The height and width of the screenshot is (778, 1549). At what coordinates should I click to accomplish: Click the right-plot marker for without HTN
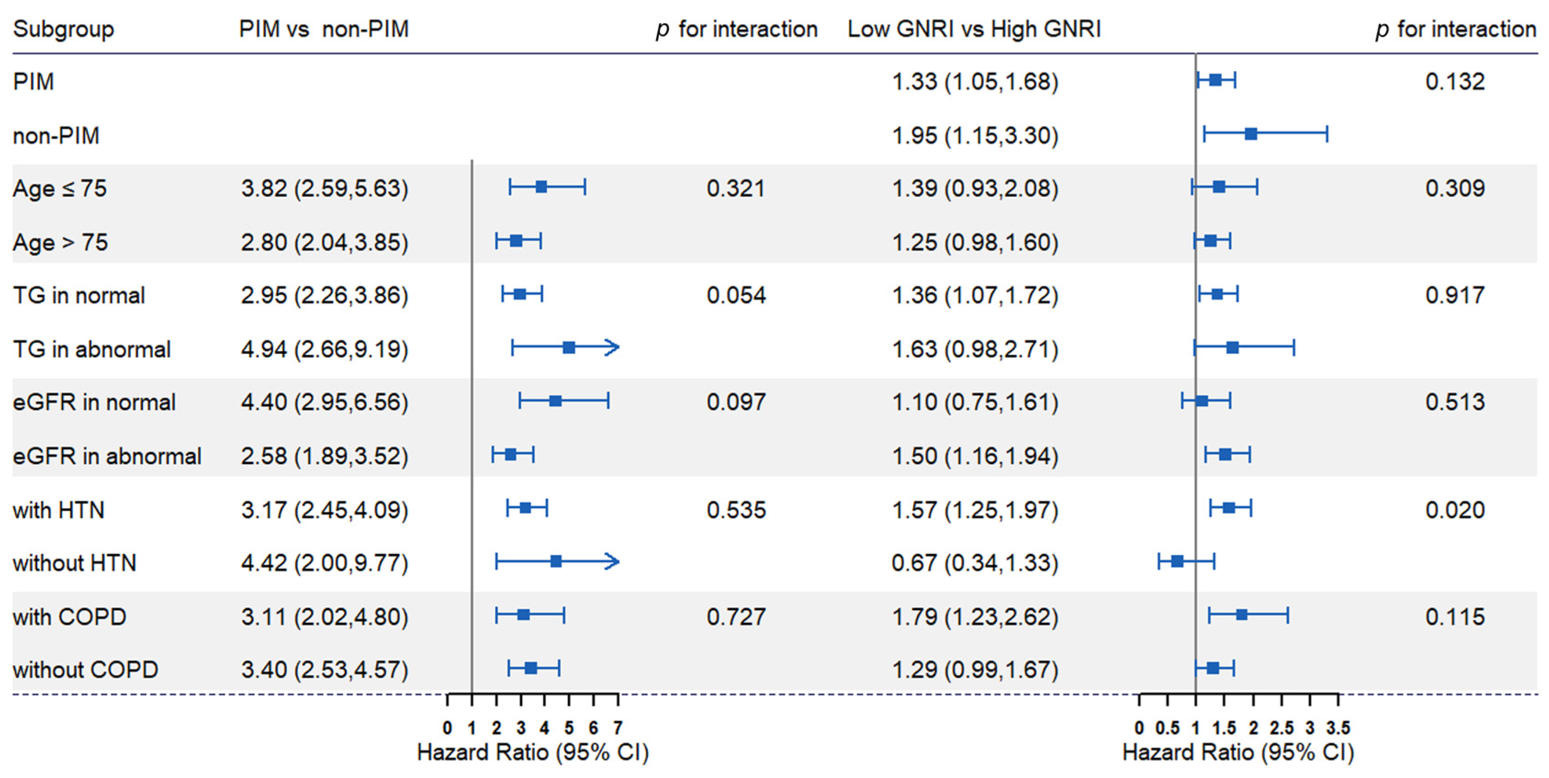(x=1178, y=561)
